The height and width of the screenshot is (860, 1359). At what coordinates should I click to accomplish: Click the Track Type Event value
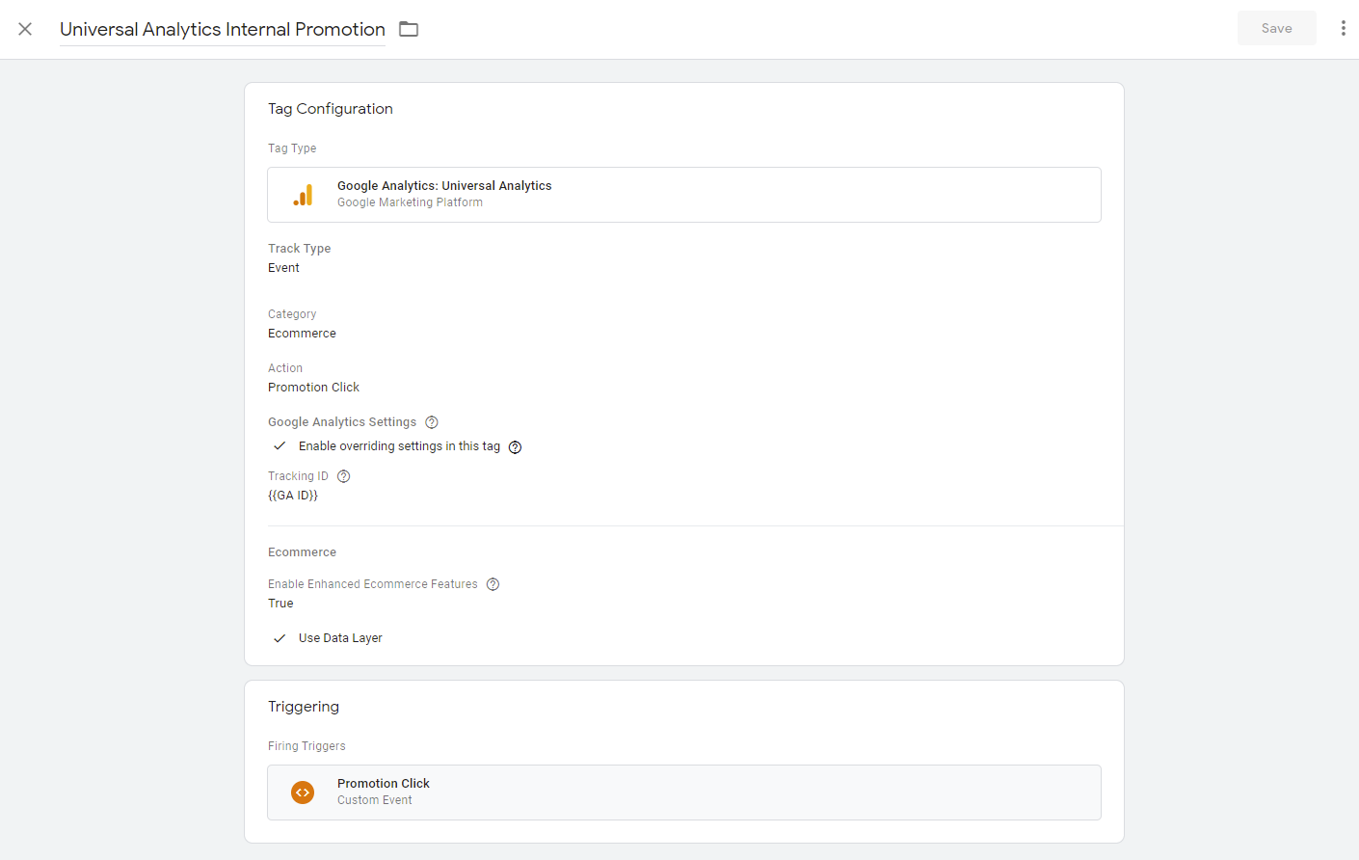point(283,268)
